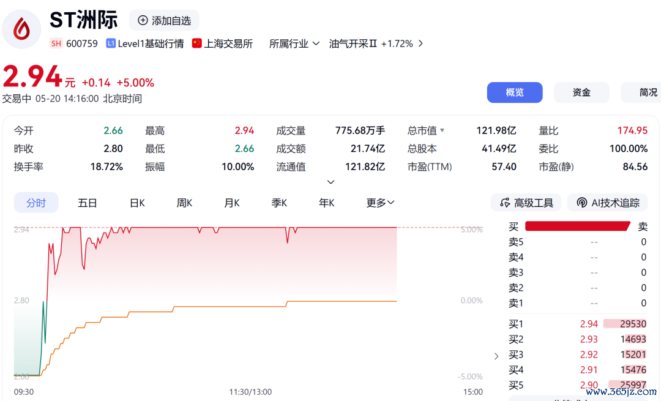Switch to the 资金 tab
661x401 pixels.
coord(581,92)
